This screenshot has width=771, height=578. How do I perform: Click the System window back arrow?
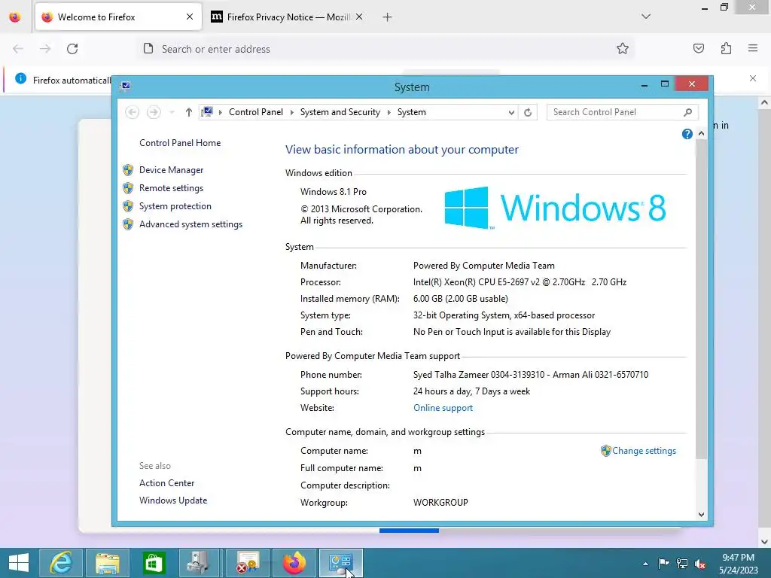[133, 112]
